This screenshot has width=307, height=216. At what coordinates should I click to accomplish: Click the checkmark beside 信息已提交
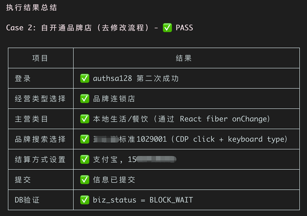(x=85, y=180)
